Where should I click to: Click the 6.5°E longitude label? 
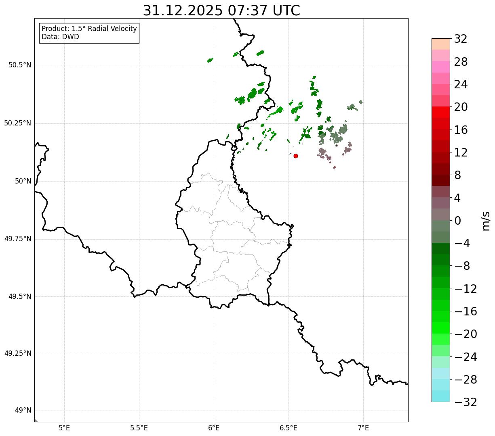289,428
